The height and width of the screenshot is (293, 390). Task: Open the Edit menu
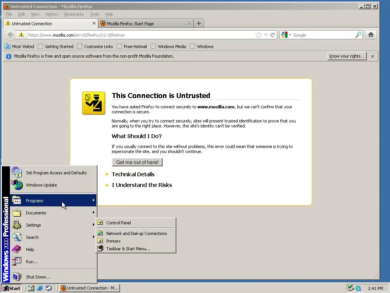coord(21,14)
